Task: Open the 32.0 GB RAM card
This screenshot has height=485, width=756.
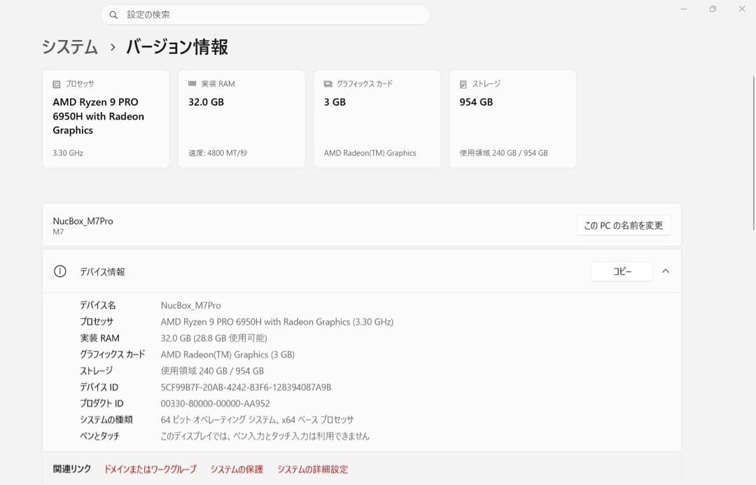Action: (241, 119)
